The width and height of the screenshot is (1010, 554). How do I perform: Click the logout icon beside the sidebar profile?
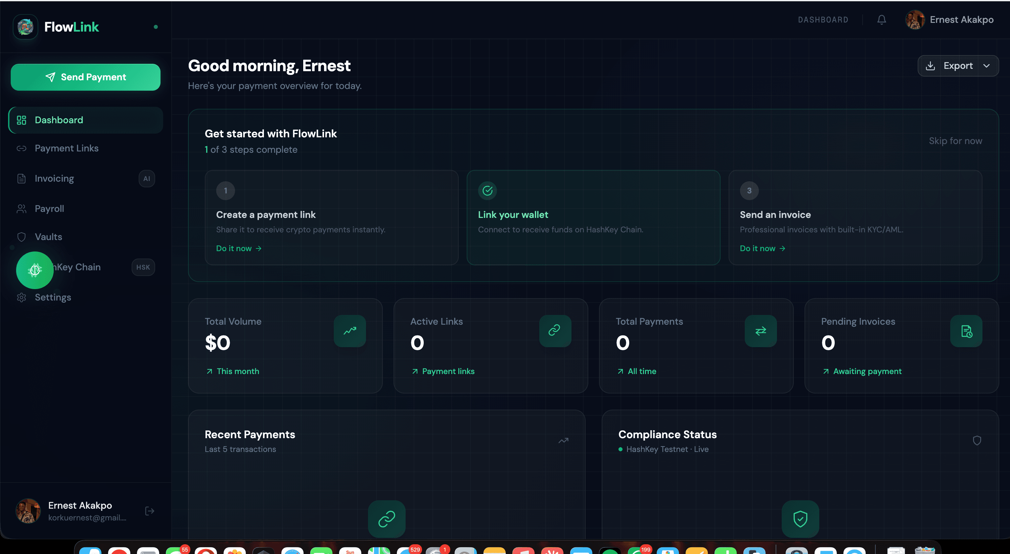pos(149,511)
